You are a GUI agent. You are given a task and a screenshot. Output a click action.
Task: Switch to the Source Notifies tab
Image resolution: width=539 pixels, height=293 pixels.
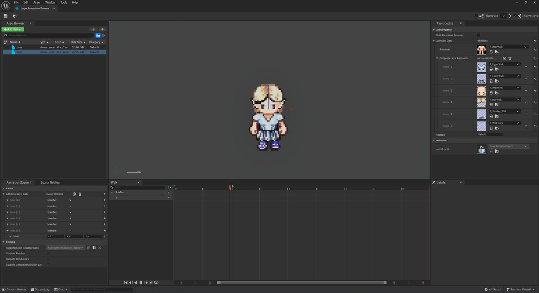point(50,183)
